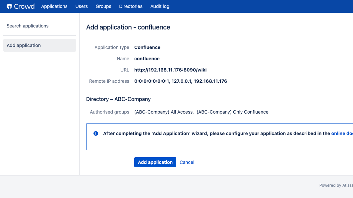Viewport: 353px width, 198px height.
Task: Click the URL value http://192.168.11.176:8090/wiki
Action: tap(170, 70)
